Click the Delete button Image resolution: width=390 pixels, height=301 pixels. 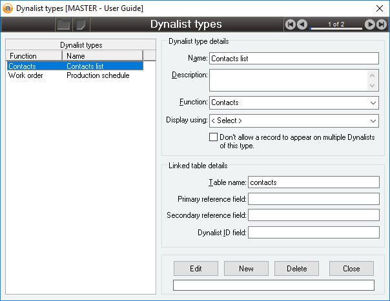pyautogui.click(x=298, y=268)
